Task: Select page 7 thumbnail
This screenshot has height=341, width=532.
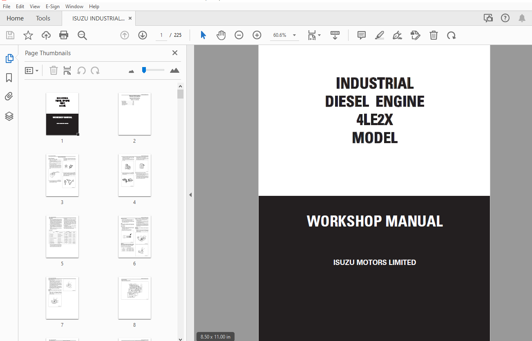Action: point(62,298)
